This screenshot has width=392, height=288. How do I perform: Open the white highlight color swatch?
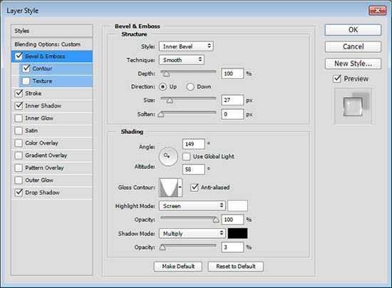237,206
